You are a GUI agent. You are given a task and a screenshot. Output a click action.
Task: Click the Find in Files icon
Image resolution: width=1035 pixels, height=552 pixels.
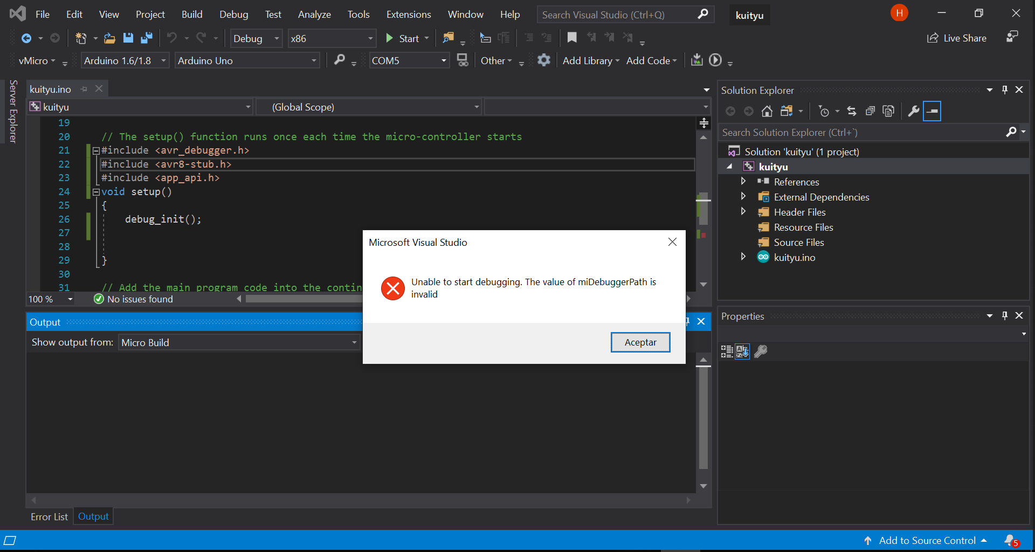(448, 38)
